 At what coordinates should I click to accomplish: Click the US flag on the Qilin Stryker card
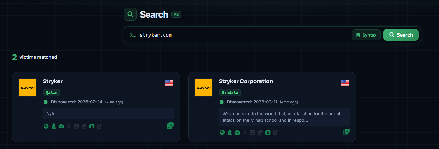pos(169,83)
